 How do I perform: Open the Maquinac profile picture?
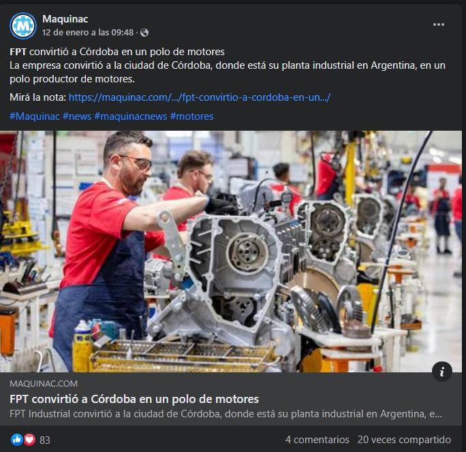point(23,26)
